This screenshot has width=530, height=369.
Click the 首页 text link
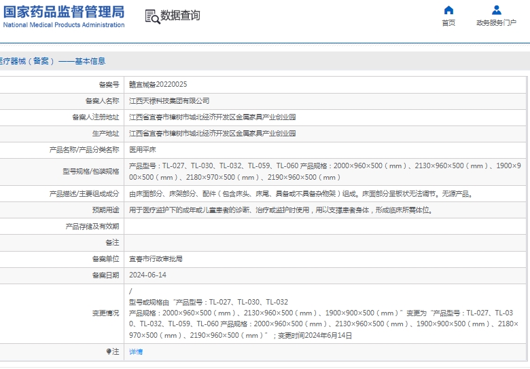coord(448,22)
